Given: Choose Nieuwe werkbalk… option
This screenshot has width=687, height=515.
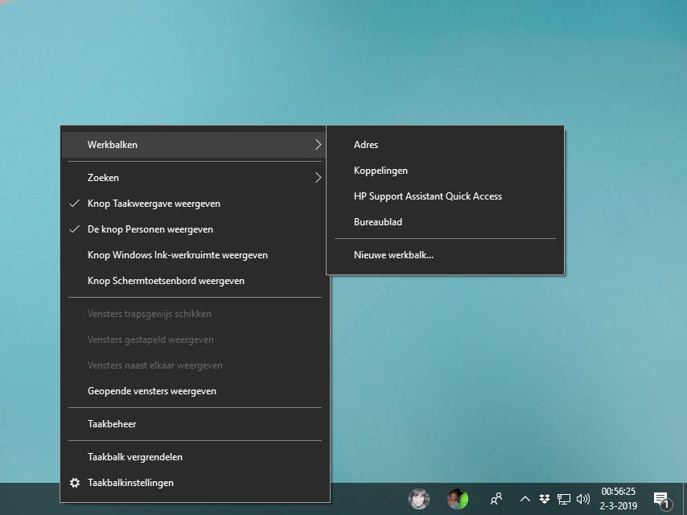Looking at the screenshot, I should coord(394,255).
